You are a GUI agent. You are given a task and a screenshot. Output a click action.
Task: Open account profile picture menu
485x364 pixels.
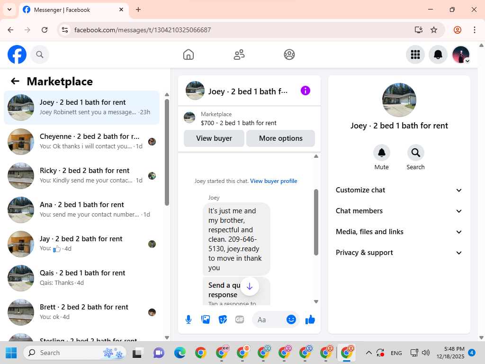[x=461, y=55]
